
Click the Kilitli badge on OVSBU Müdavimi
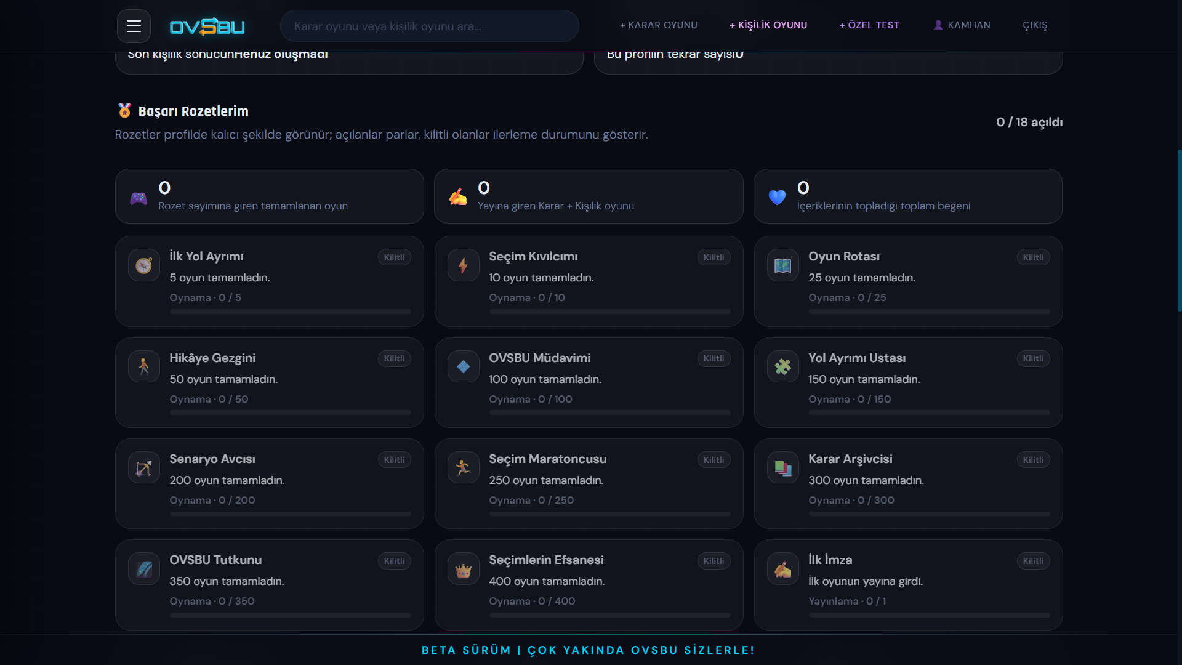tap(714, 358)
